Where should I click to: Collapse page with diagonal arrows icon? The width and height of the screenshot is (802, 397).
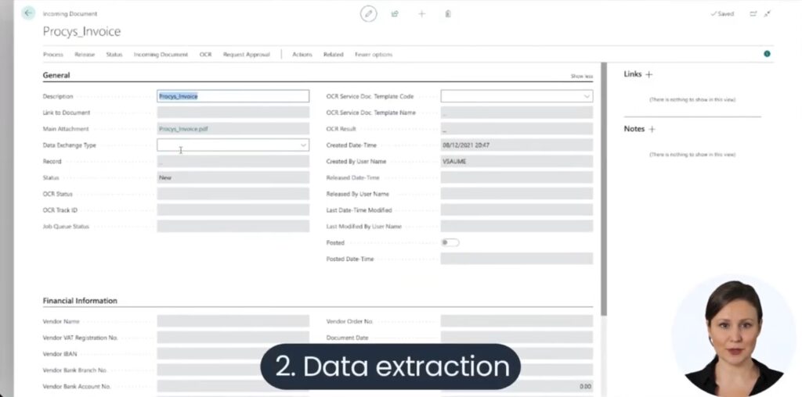pyautogui.click(x=768, y=14)
